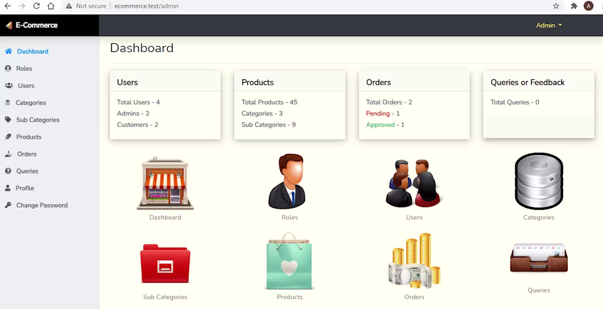Click the 'Total Users - 4' text
603x309 pixels.
139,102
